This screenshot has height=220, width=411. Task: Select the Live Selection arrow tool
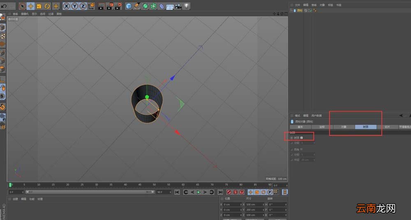(x=23, y=6)
